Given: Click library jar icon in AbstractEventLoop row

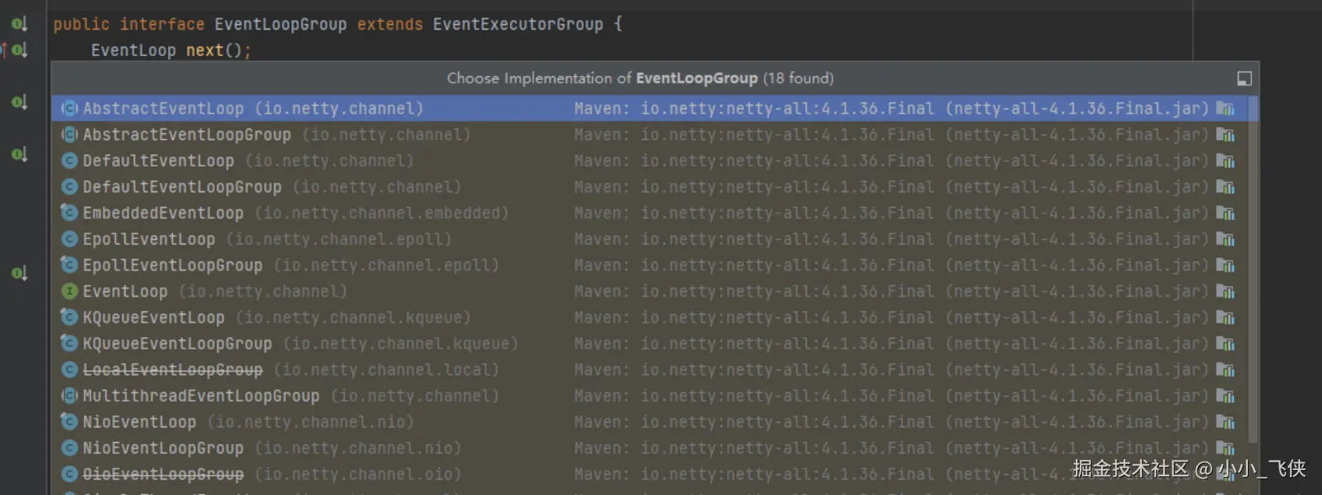Looking at the screenshot, I should (1225, 108).
